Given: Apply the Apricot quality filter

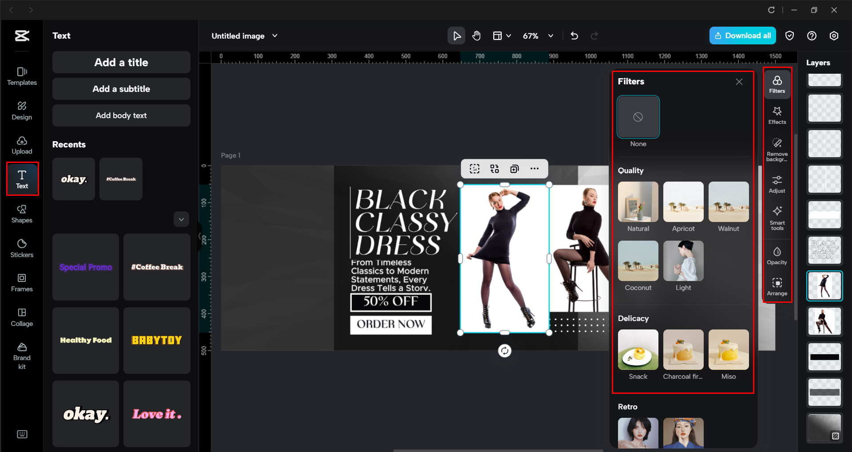Looking at the screenshot, I should [x=683, y=202].
